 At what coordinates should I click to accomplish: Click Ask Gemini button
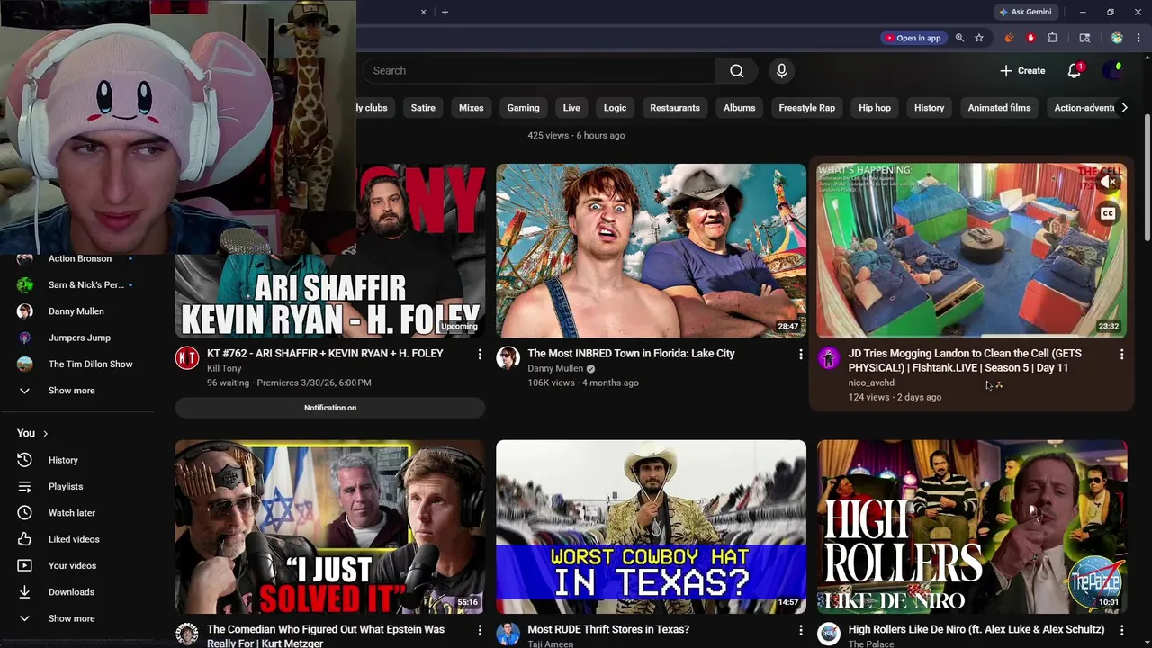click(1025, 12)
